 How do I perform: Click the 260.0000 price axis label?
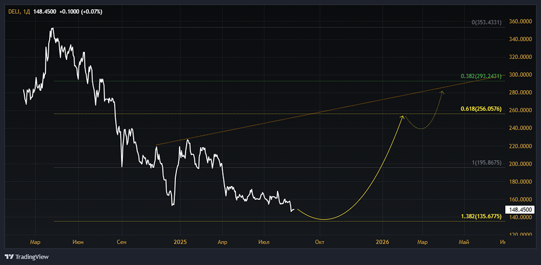tap(520, 111)
